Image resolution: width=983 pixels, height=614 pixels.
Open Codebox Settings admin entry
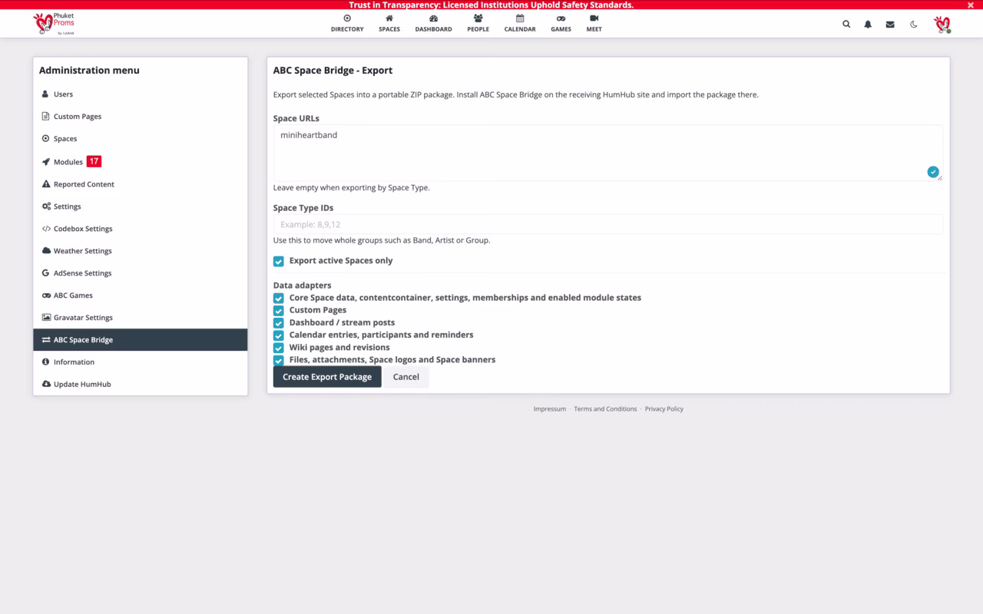tap(141, 229)
